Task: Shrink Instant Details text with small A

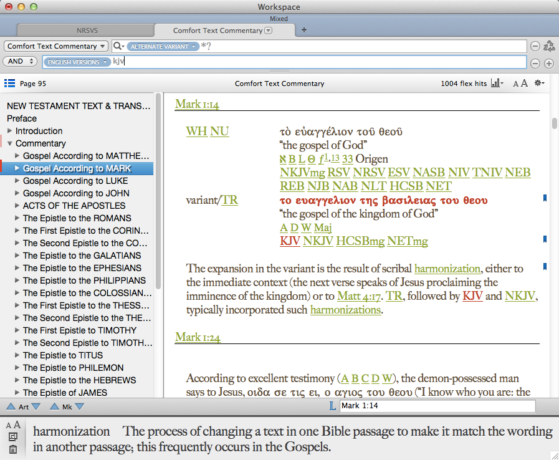Action: coord(9,426)
